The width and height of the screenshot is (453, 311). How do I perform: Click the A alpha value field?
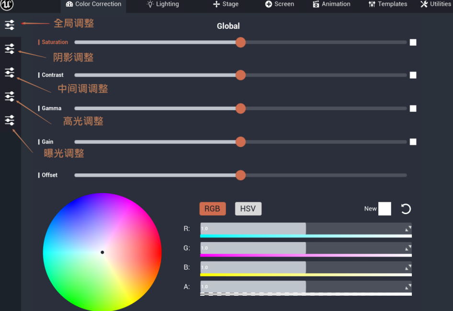point(306,287)
